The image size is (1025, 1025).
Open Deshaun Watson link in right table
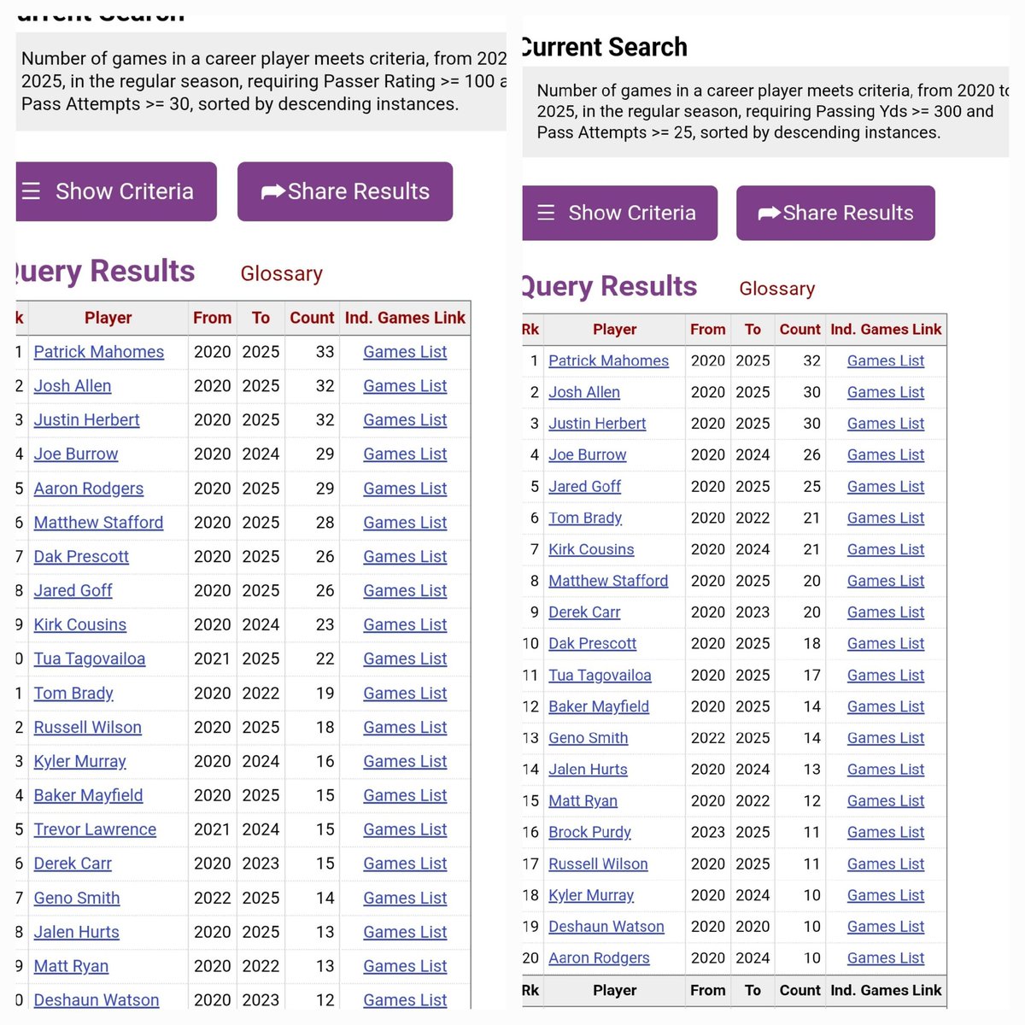click(x=606, y=927)
